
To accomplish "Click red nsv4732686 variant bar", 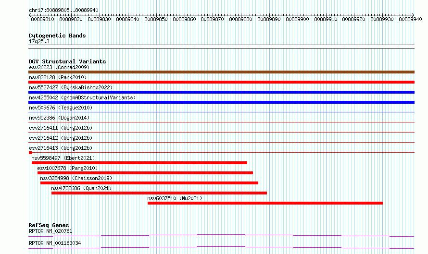I will tap(159, 193).
